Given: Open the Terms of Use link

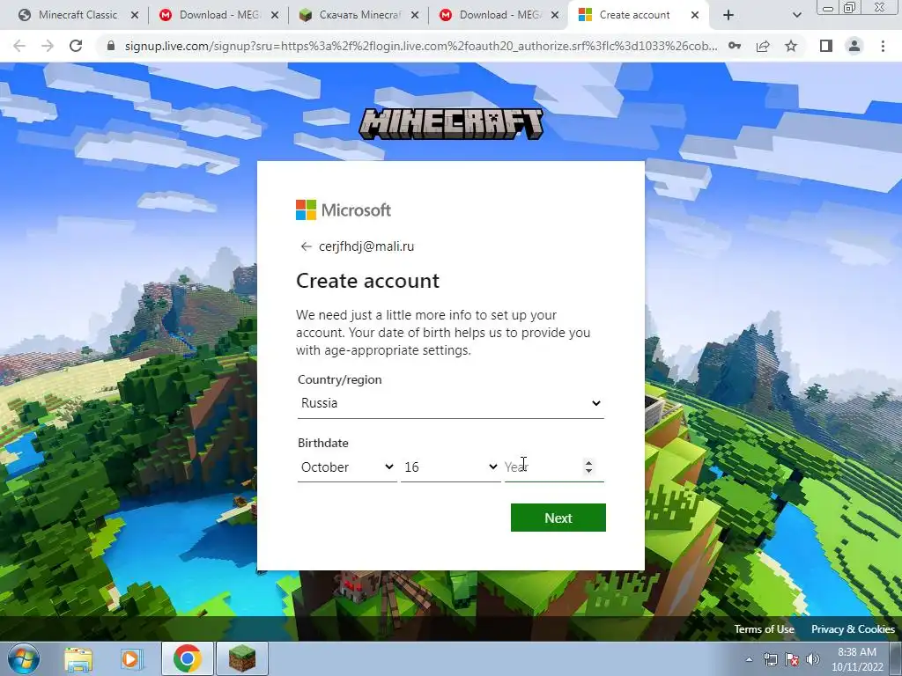Looking at the screenshot, I should [x=764, y=629].
